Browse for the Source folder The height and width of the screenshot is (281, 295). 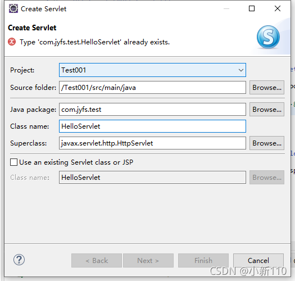tap(267, 88)
